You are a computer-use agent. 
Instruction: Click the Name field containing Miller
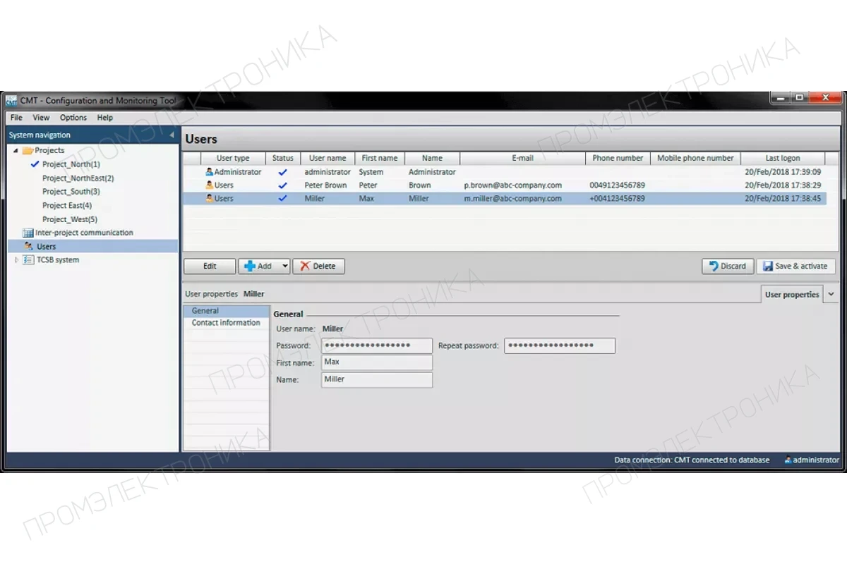[377, 379]
